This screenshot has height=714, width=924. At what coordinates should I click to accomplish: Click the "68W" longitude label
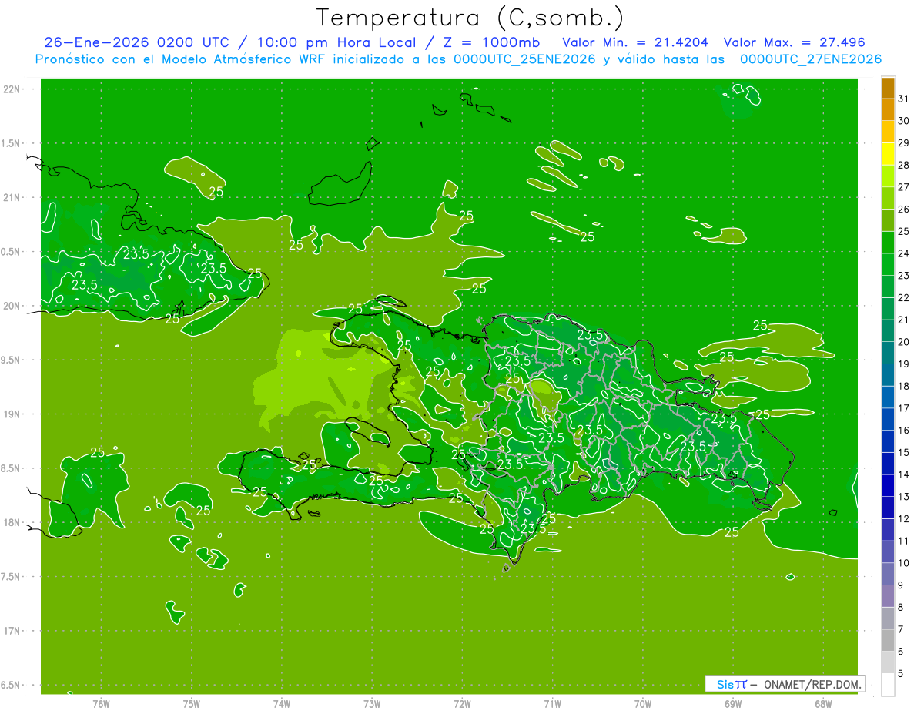point(823,704)
